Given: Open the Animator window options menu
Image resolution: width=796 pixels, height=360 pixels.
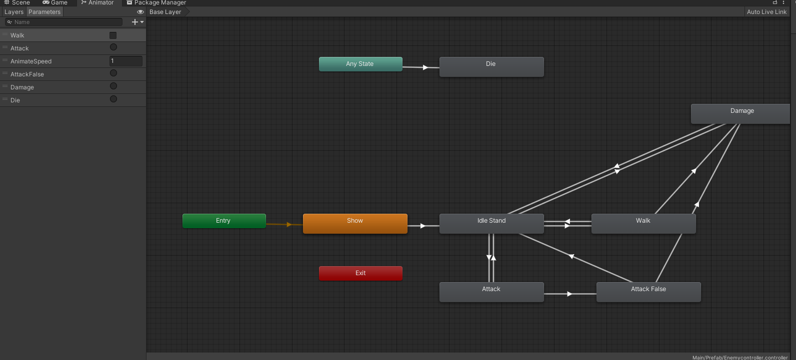Looking at the screenshot, I should 783,2.
